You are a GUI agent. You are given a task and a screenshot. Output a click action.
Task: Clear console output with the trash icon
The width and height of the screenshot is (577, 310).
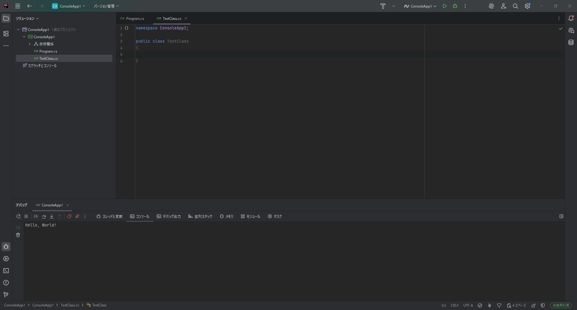[x=18, y=235]
